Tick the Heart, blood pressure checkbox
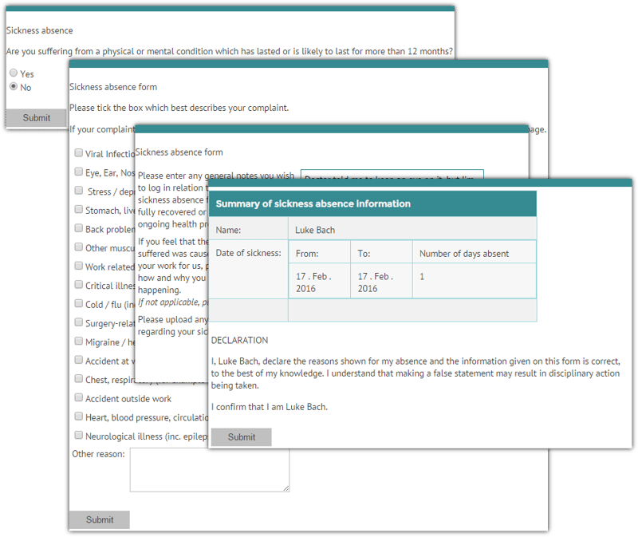 click(x=78, y=417)
